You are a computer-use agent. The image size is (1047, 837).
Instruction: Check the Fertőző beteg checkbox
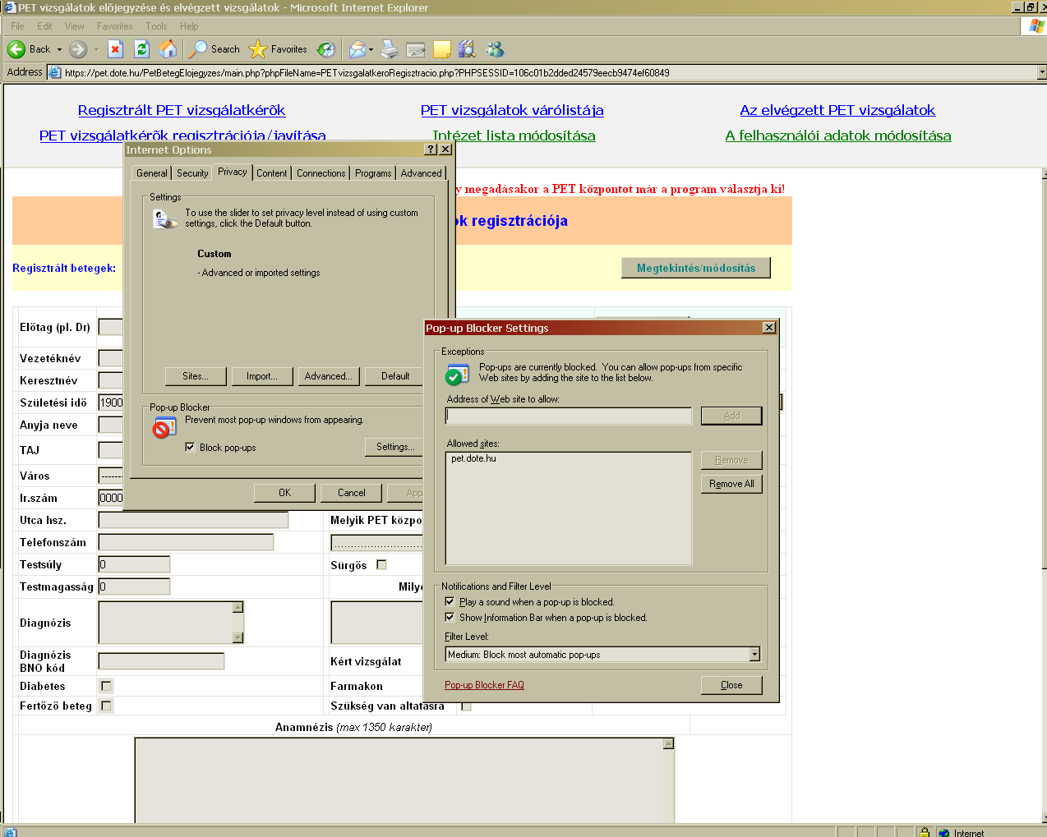tap(106, 705)
